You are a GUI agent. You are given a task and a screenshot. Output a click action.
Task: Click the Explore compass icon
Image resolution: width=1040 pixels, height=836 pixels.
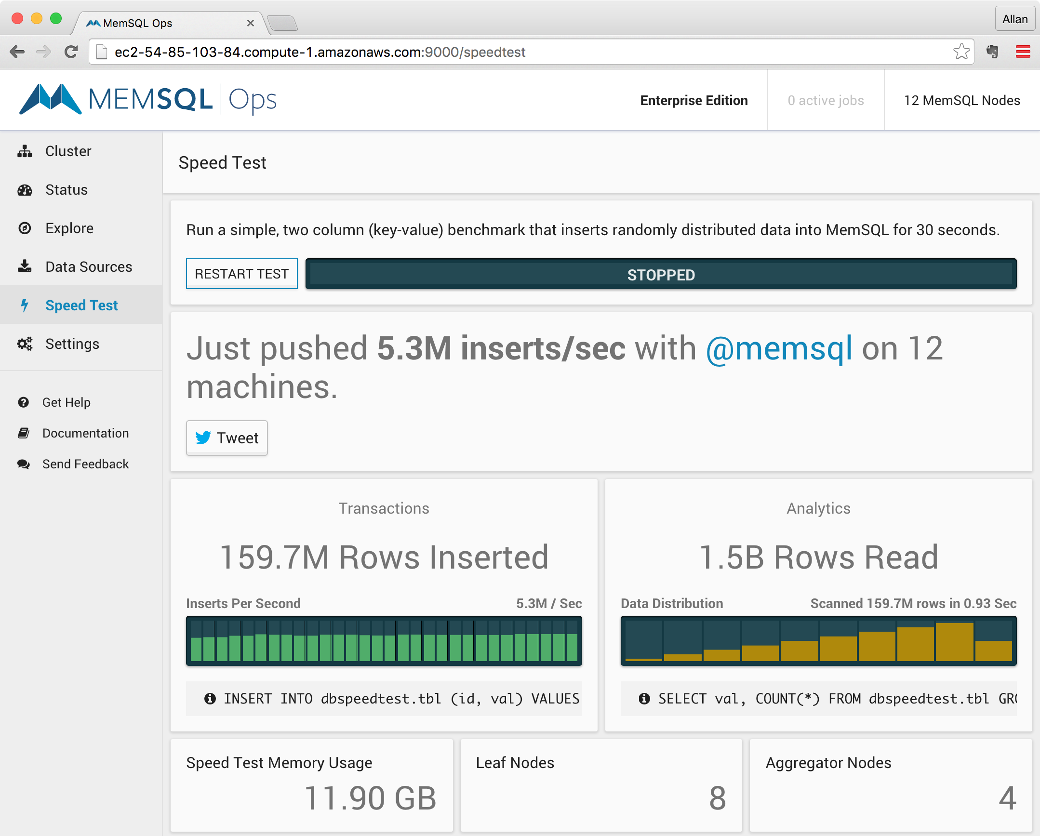coord(25,228)
